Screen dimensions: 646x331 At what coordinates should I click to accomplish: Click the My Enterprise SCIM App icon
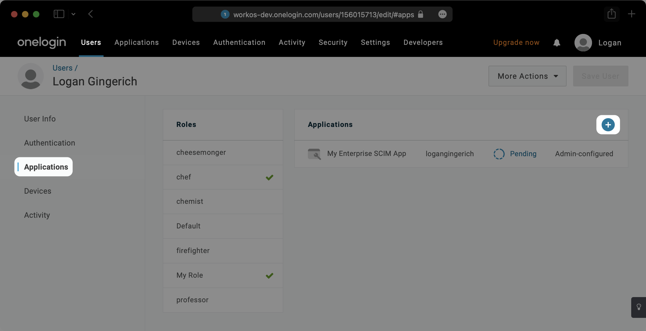(x=314, y=154)
